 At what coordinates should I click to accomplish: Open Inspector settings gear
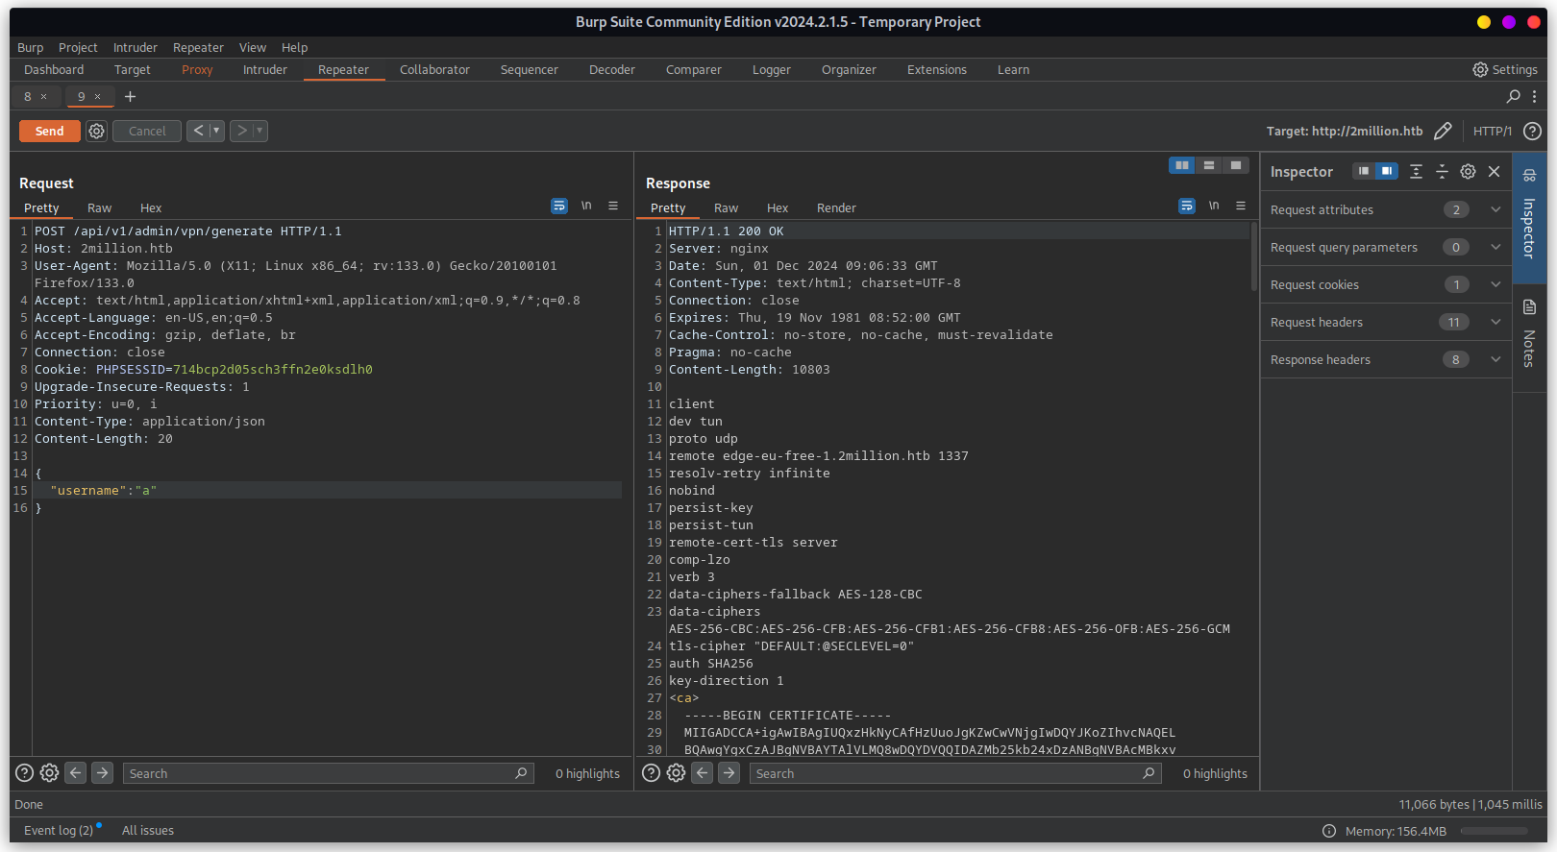pyautogui.click(x=1468, y=171)
